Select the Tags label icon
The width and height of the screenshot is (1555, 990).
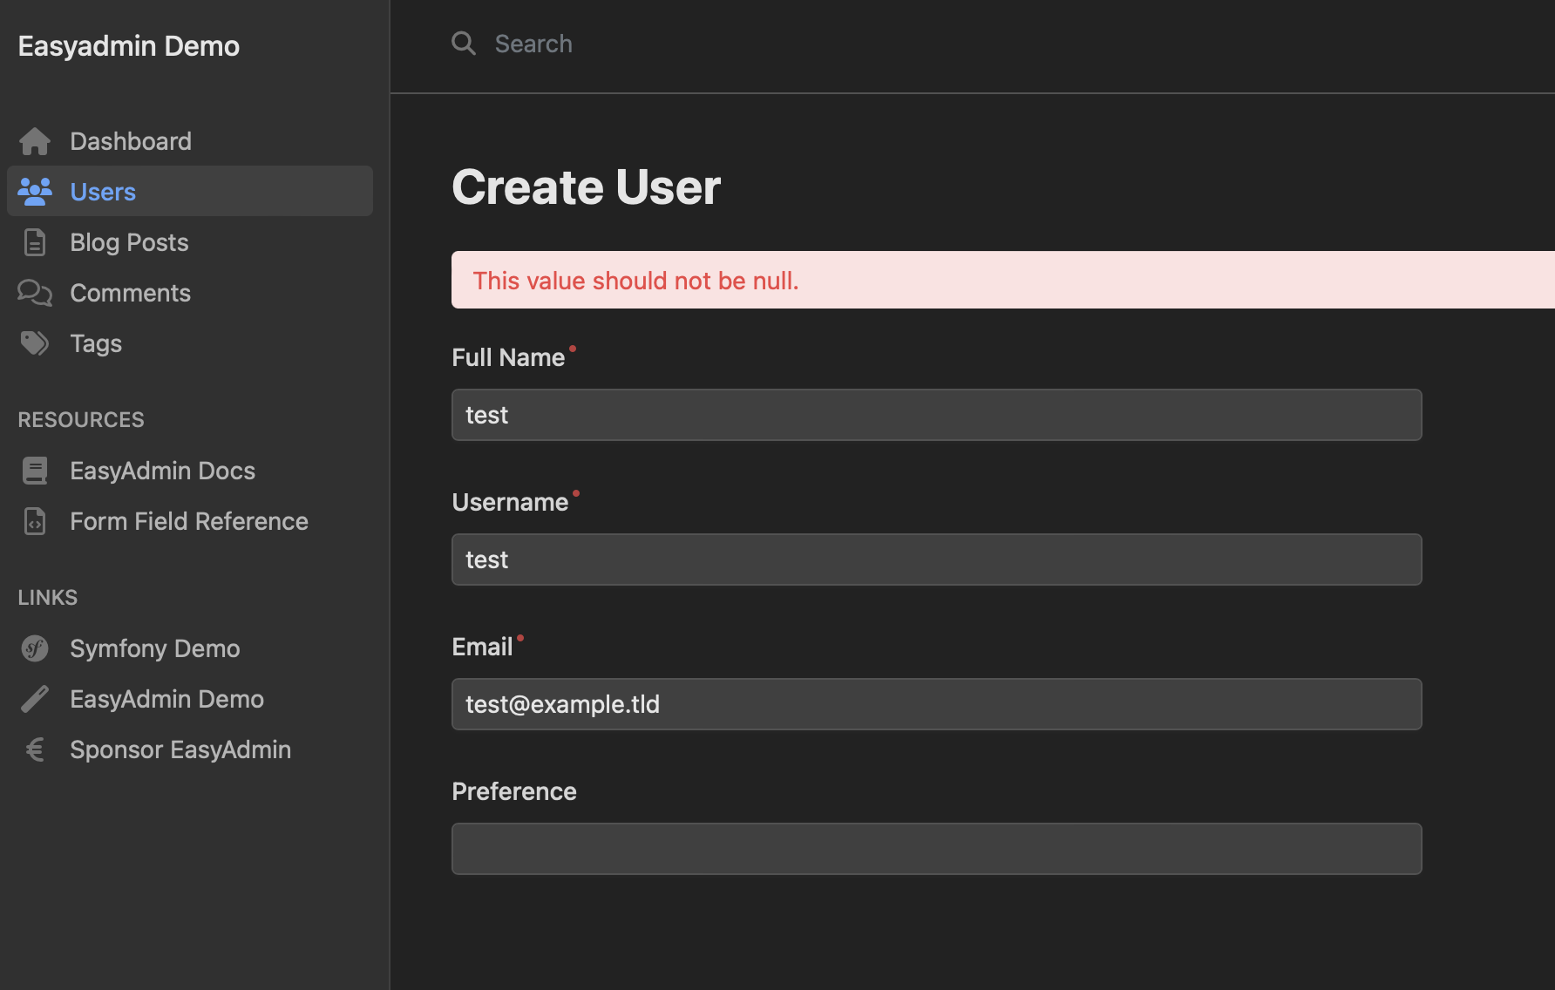point(35,342)
